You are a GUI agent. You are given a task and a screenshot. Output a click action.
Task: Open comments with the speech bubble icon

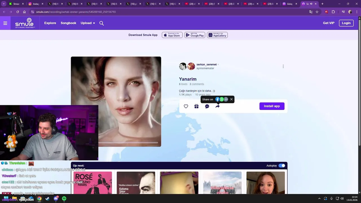tap(207, 106)
